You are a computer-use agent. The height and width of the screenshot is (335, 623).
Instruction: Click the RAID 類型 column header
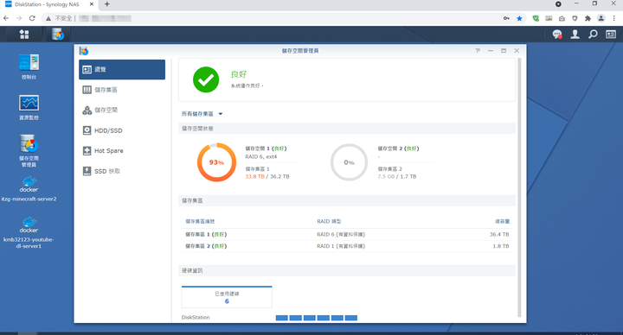click(329, 222)
